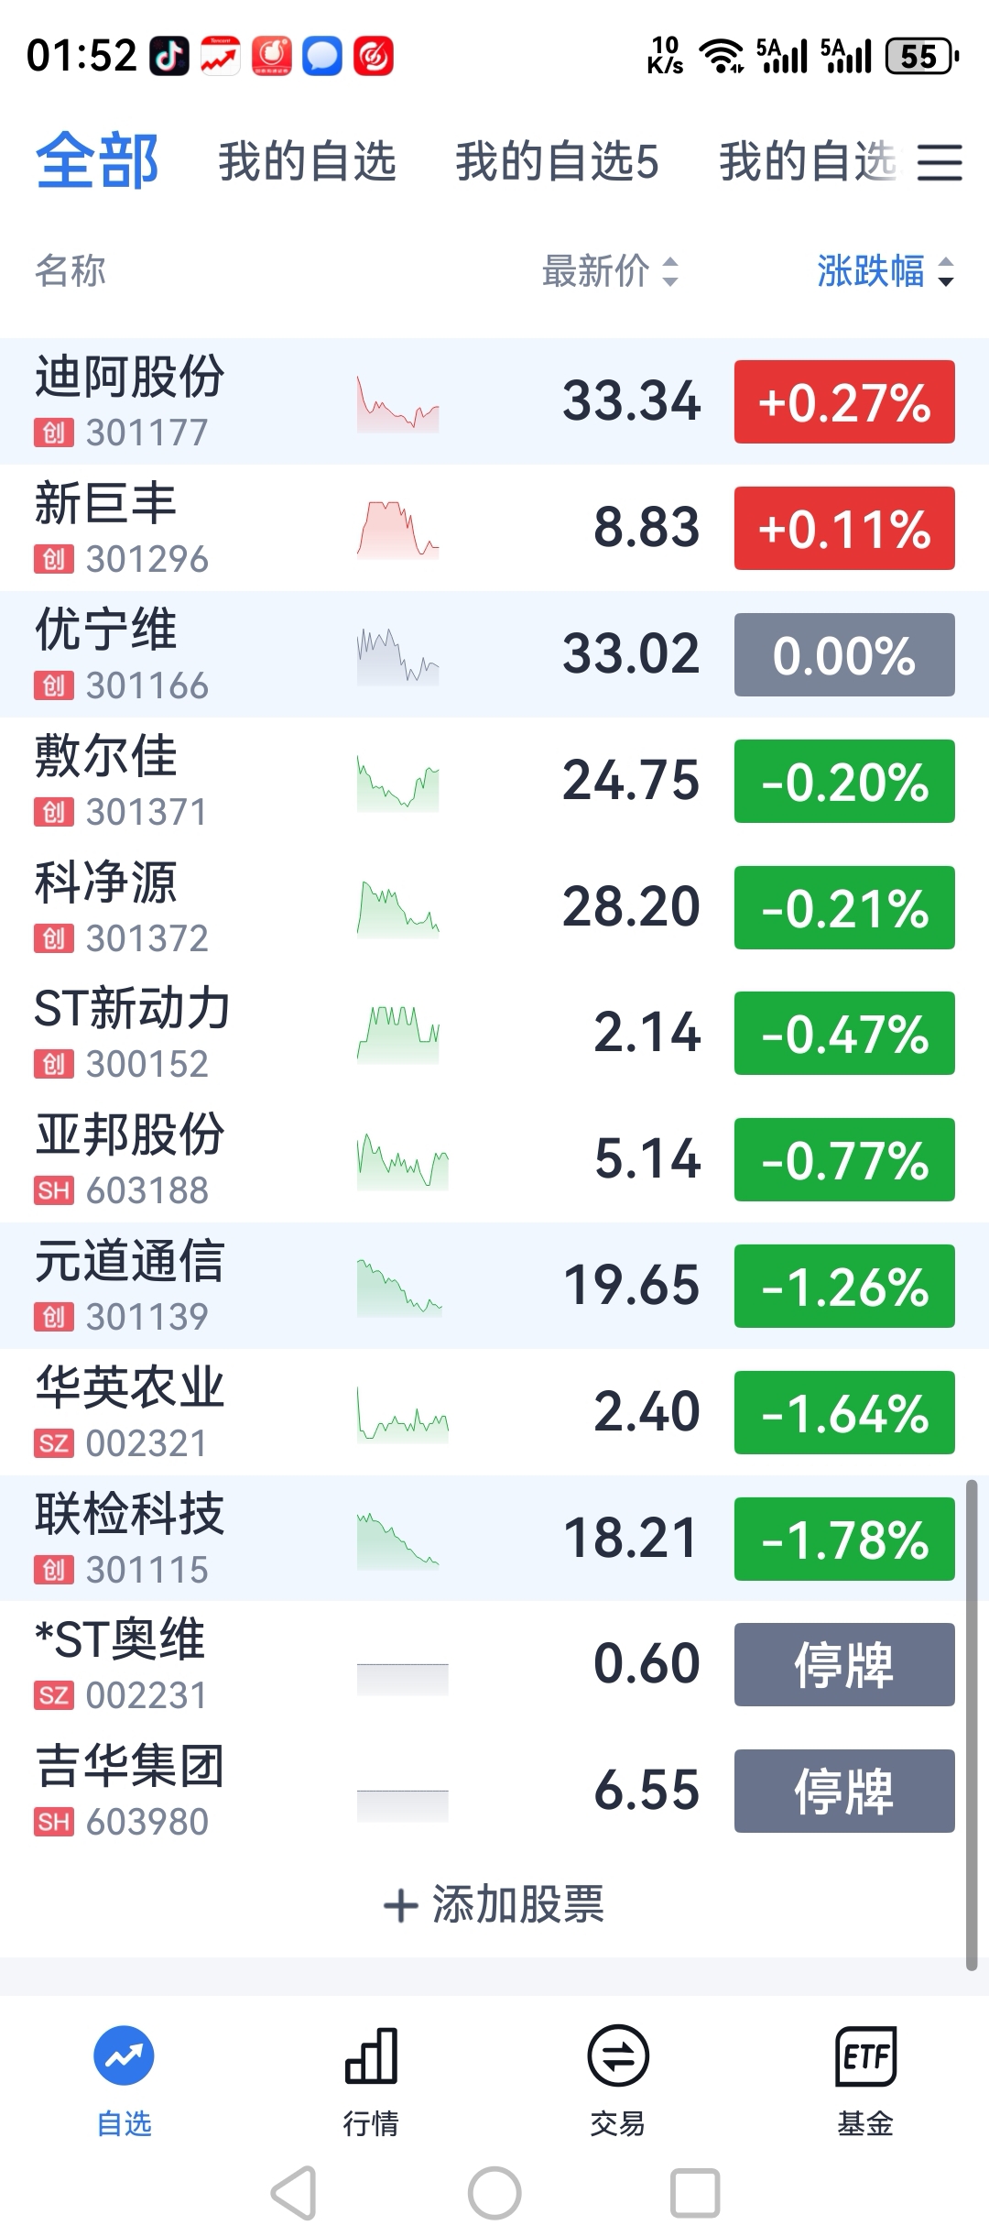Open the 亚邦股份 603188 stock row
Screen dimensions: 989x2236
click(x=494, y=1159)
